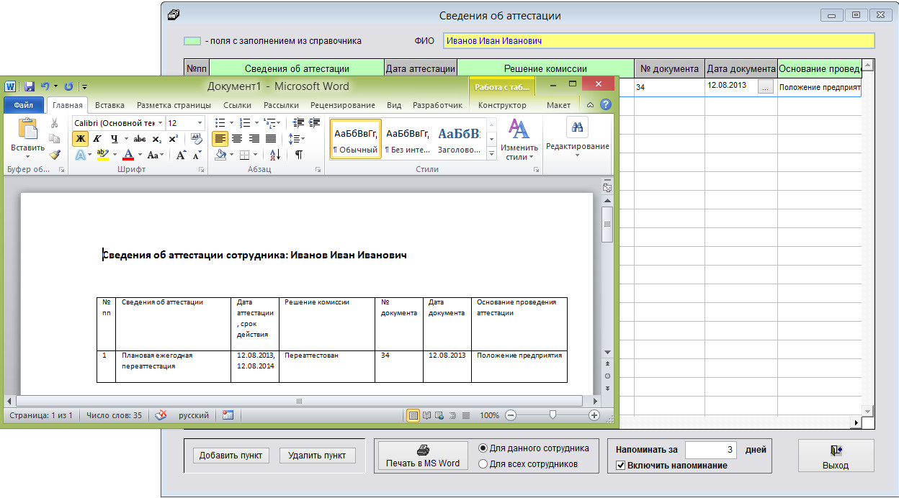899x498 pixels.
Task: Center align the paragraph text
Action: click(236, 139)
